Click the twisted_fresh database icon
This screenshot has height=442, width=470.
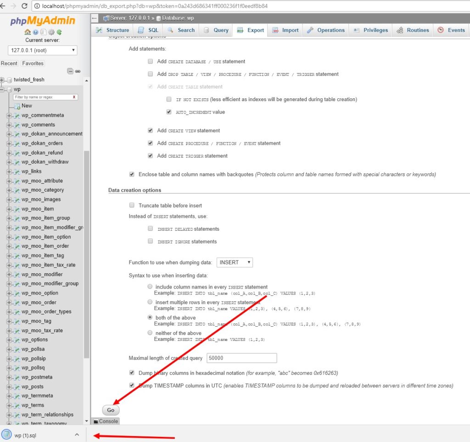[x=10, y=80]
